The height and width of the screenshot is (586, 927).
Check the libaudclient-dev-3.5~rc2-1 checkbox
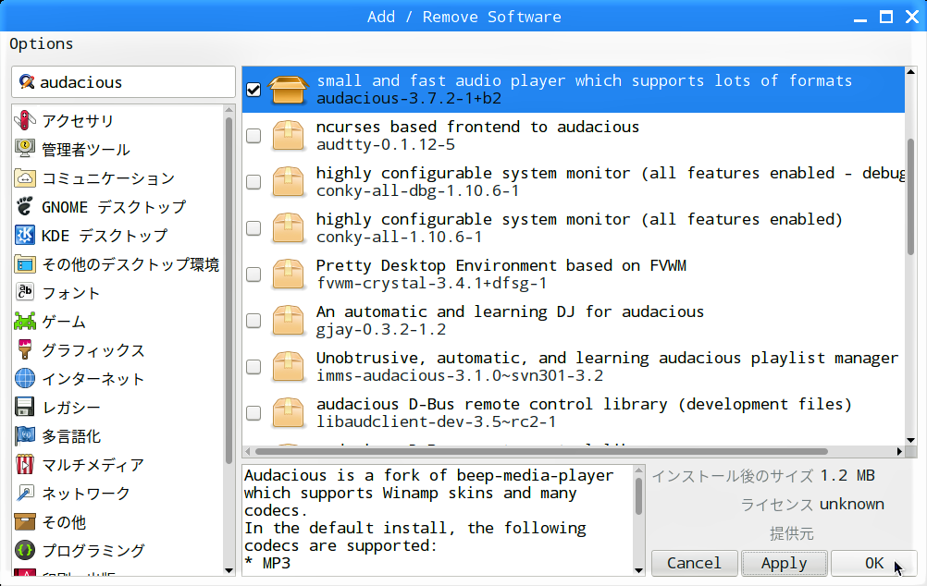[253, 412]
